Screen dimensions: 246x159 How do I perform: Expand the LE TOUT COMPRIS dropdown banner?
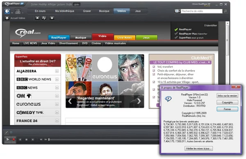click(x=180, y=62)
